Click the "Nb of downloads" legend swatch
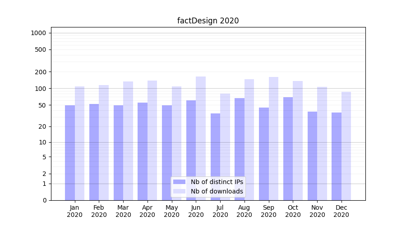 179,191
